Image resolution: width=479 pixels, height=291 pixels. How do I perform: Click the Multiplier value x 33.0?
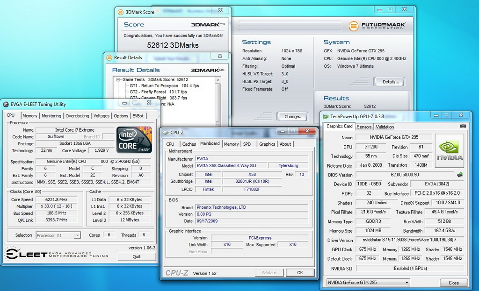point(56,206)
